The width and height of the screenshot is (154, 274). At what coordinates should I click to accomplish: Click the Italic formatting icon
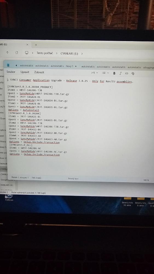pyautogui.click(x=120, y=73)
